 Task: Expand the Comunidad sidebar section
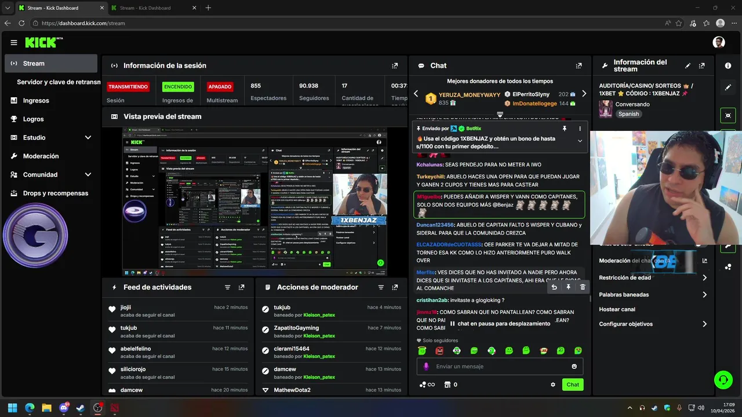tap(88, 174)
